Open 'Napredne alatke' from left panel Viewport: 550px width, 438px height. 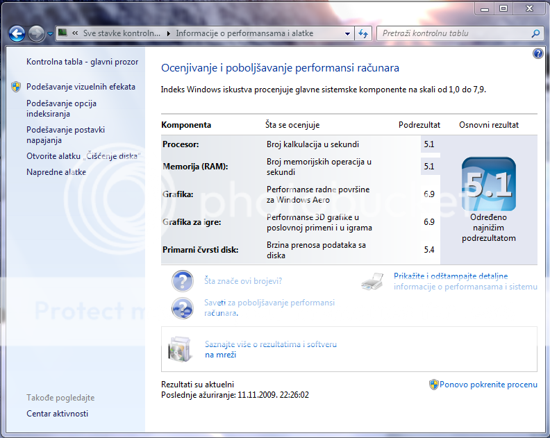click(x=56, y=172)
